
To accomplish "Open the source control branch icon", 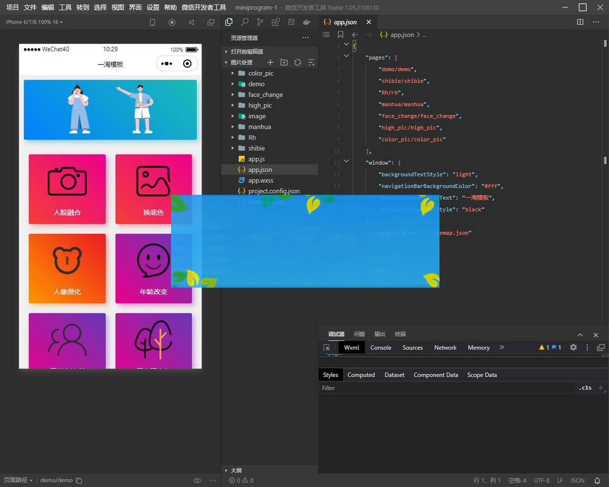I will (260, 22).
